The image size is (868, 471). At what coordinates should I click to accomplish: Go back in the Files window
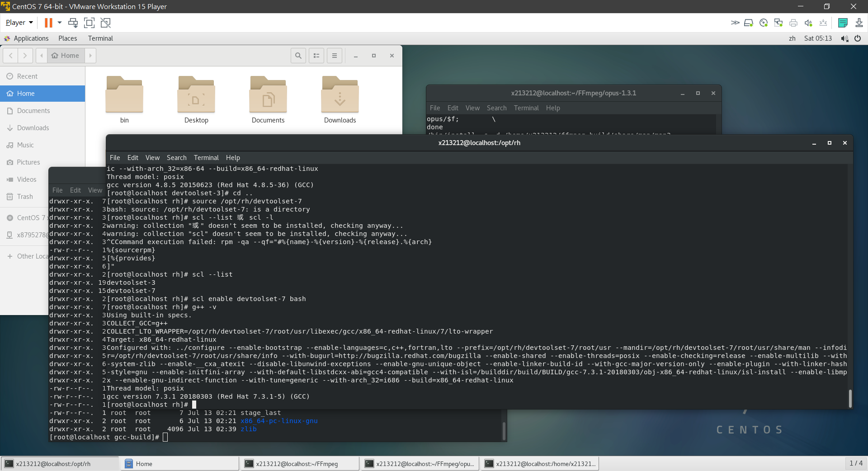(x=10, y=56)
